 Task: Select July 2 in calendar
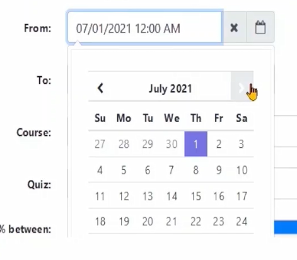point(219,144)
